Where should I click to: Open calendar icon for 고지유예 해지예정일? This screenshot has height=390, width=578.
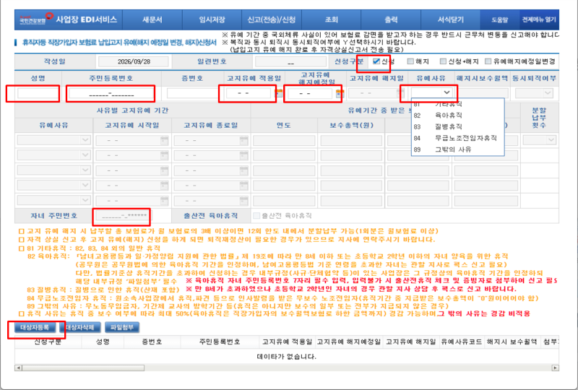tap(340, 93)
